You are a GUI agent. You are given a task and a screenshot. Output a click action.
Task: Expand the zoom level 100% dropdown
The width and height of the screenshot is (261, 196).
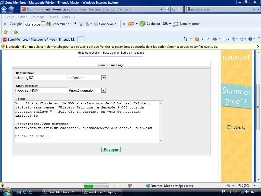pyautogui.click(x=254, y=186)
